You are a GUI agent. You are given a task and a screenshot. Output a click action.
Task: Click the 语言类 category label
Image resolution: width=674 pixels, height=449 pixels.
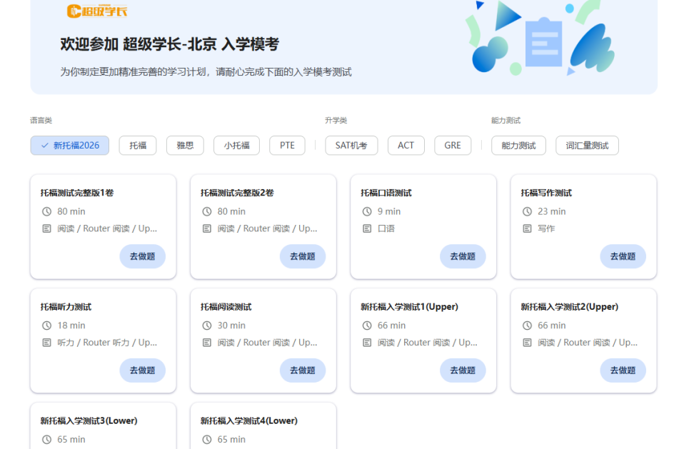[41, 121]
